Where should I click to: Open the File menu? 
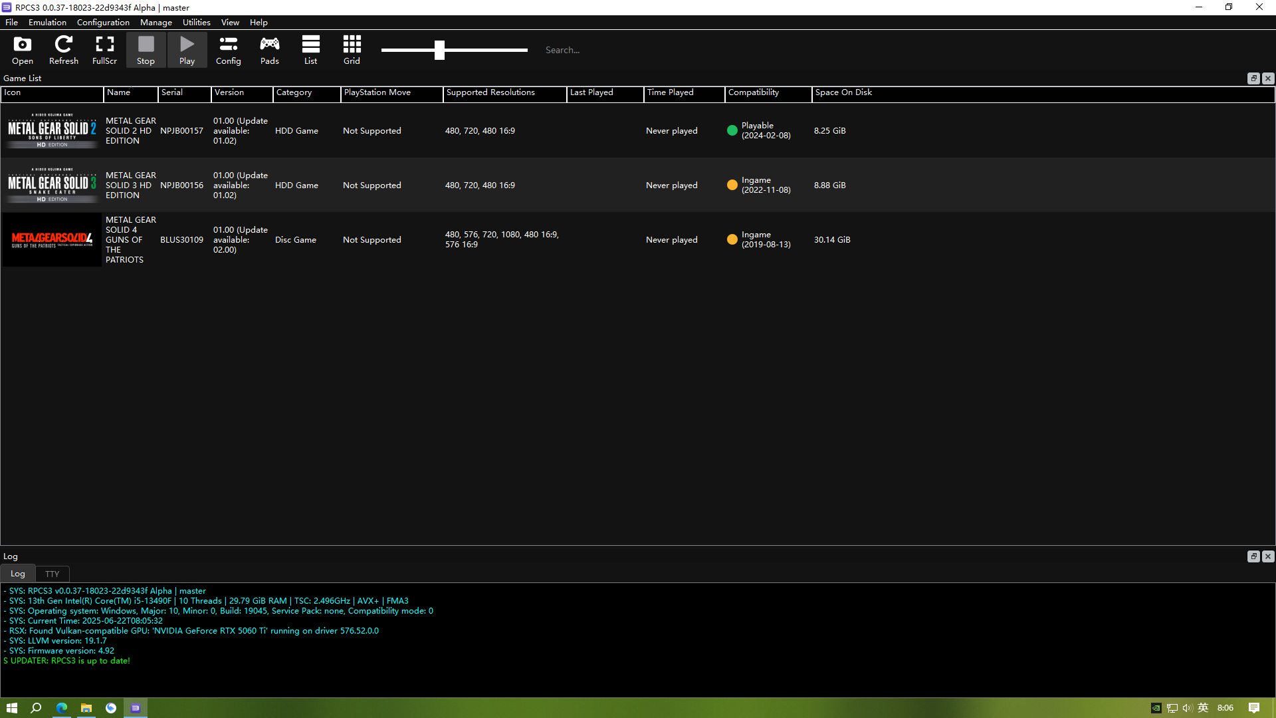tap(11, 22)
